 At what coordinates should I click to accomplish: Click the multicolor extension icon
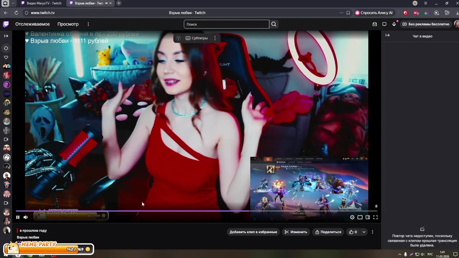click(426, 13)
